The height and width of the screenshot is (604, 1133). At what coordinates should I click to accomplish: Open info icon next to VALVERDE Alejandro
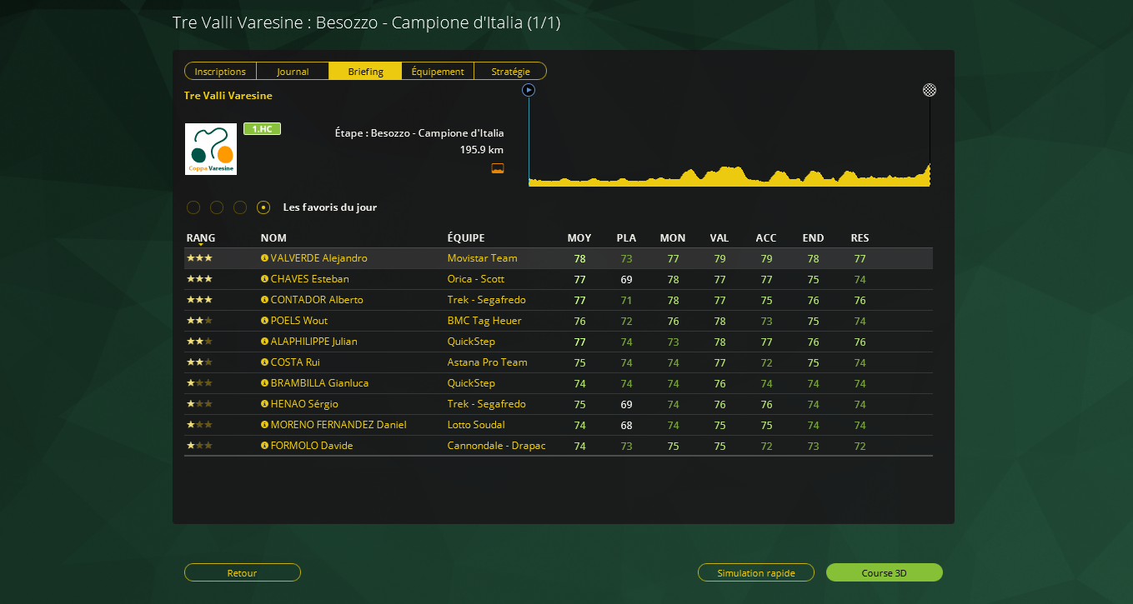click(x=264, y=258)
